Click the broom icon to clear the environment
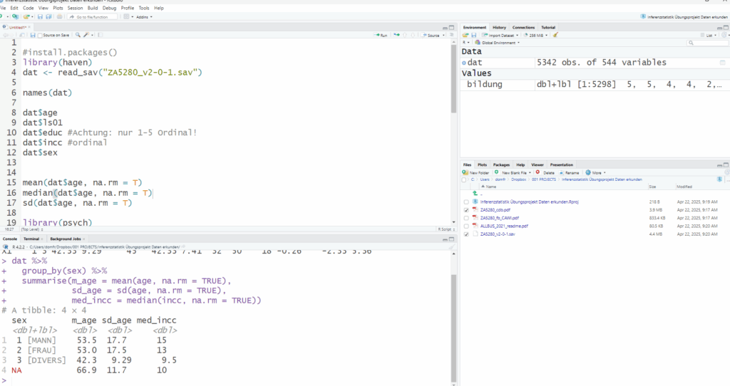This screenshot has height=386, width=730. click(555, 34)
